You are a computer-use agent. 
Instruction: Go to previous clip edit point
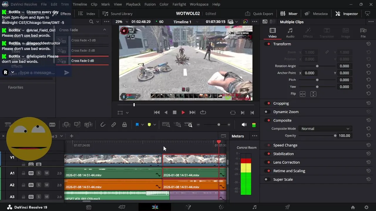pos(252,113)
